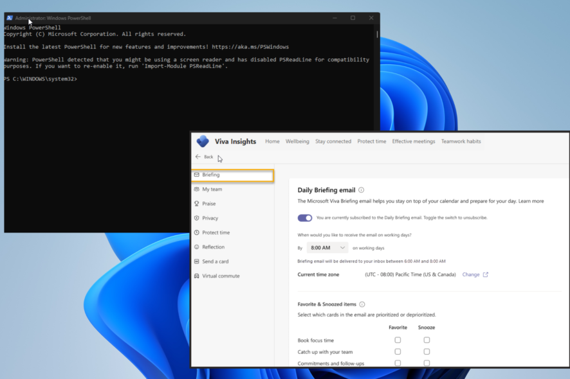Click the Protect time clock icon in sidebar
The width and height of the screenshot is (570, 379).
tap(197, 233)
